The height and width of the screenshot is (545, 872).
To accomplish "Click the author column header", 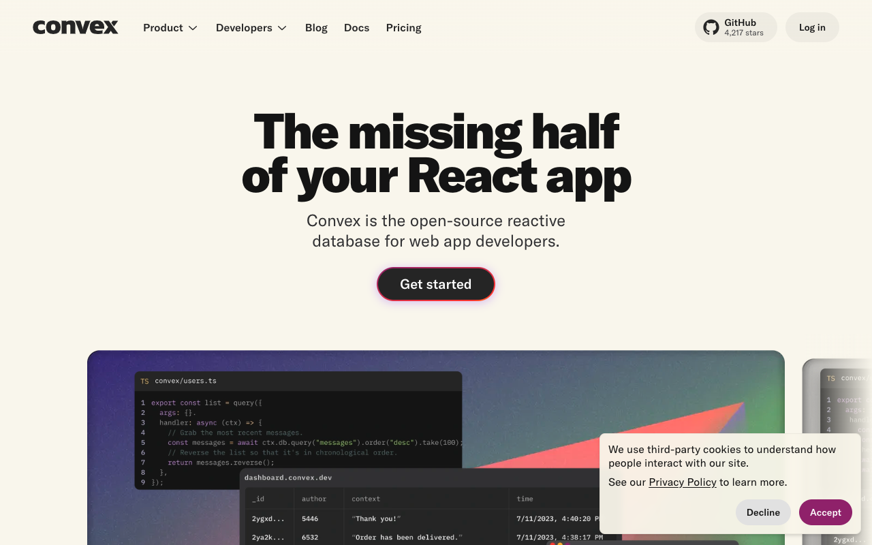I will click(x=314, y=499).
